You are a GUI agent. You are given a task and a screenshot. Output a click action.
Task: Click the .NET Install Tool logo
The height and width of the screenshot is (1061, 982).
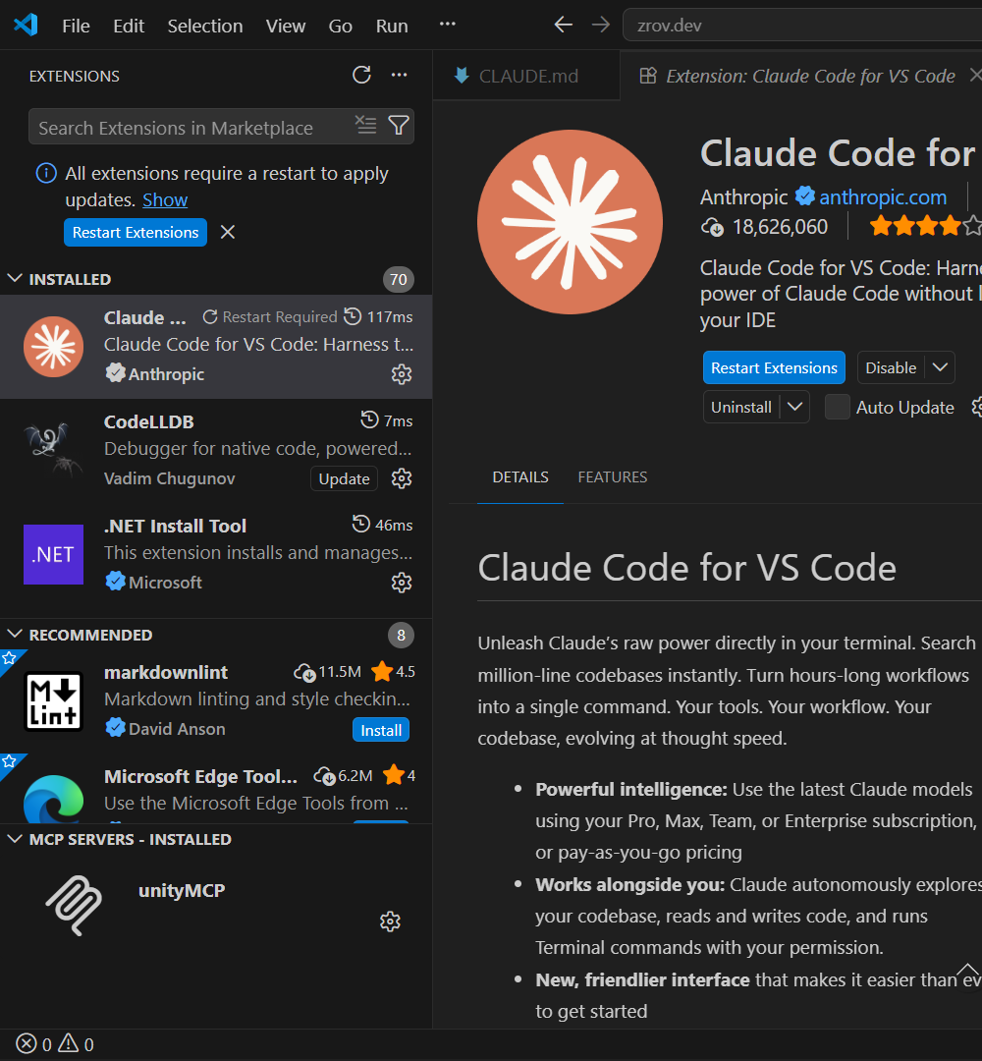click(53, 555)
